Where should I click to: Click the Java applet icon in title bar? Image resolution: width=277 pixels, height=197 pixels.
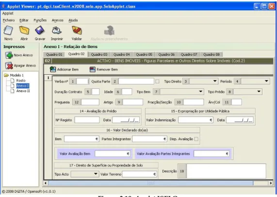[x=3, y=6]
